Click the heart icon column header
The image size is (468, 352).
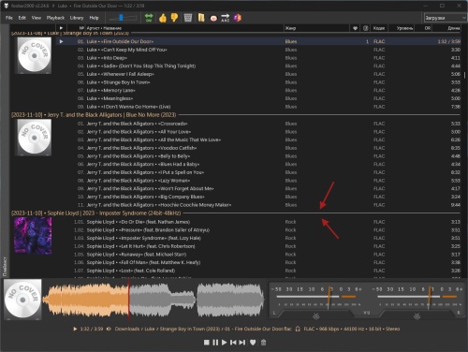click(x=355, y=28)
